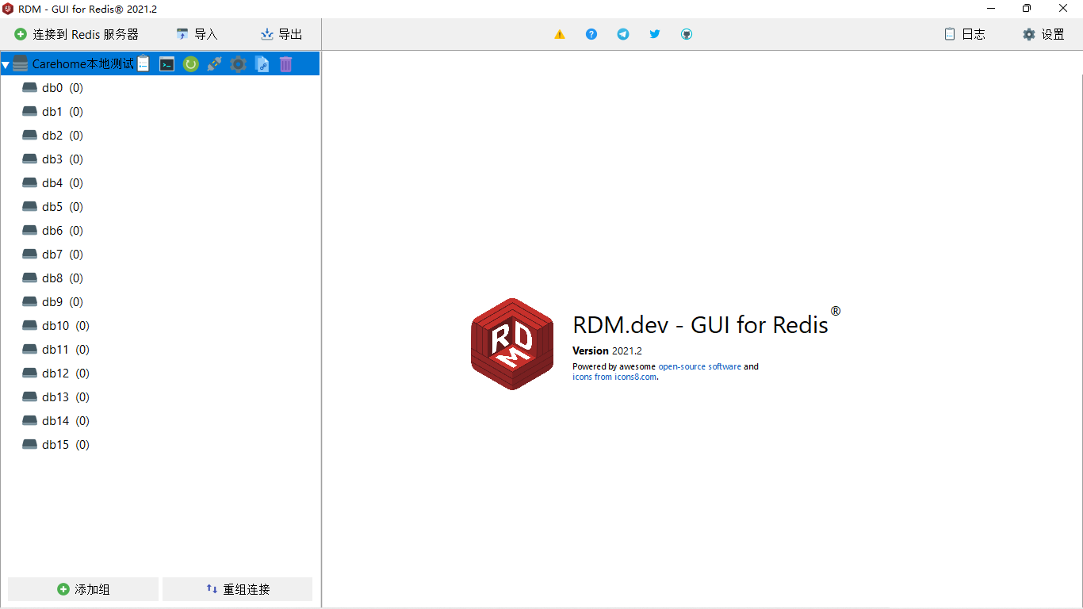Click the yellow warning triangle icon
Image resolution: width=1083 pixels, height=609 pixels.
[560, 34]
